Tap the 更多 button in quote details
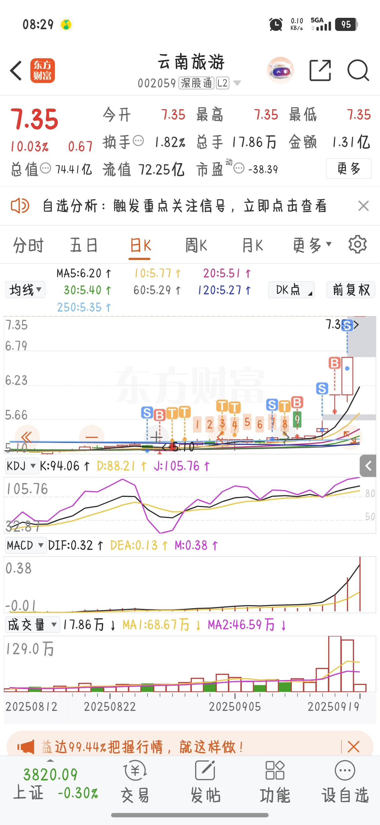380x825 pixels. (349, 168)
